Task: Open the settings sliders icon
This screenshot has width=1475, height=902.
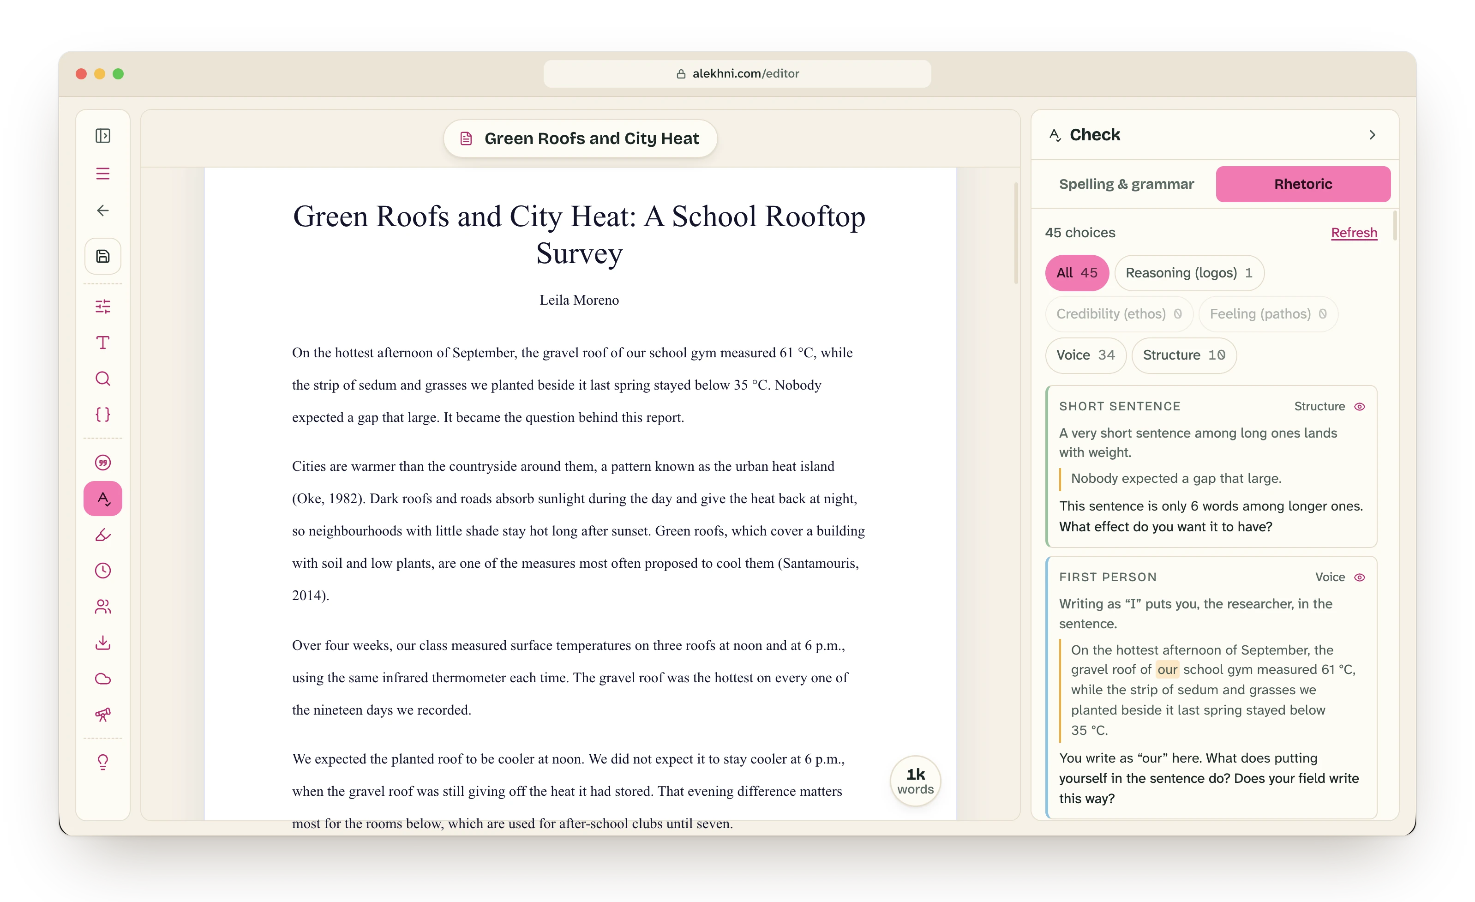Action: coord(103,307)
